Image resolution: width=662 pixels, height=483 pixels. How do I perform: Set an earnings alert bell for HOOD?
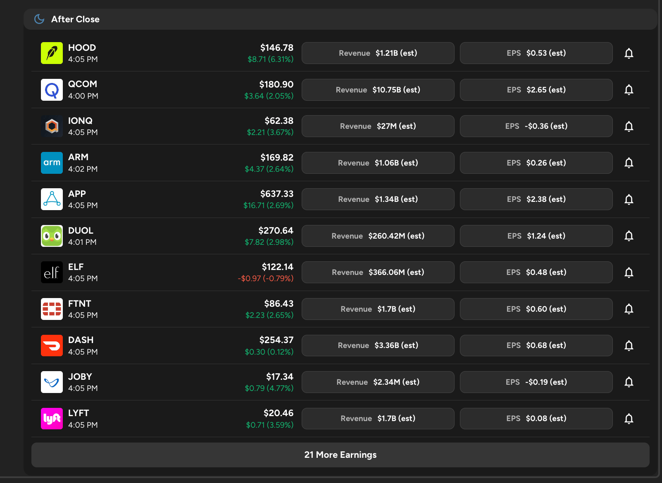pyautogui.click(x=629, y=53)
